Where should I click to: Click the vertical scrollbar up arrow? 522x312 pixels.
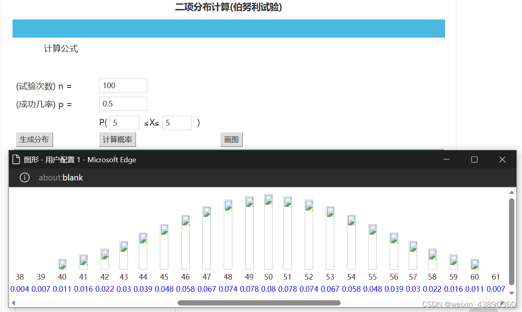[x=511, y=192]
